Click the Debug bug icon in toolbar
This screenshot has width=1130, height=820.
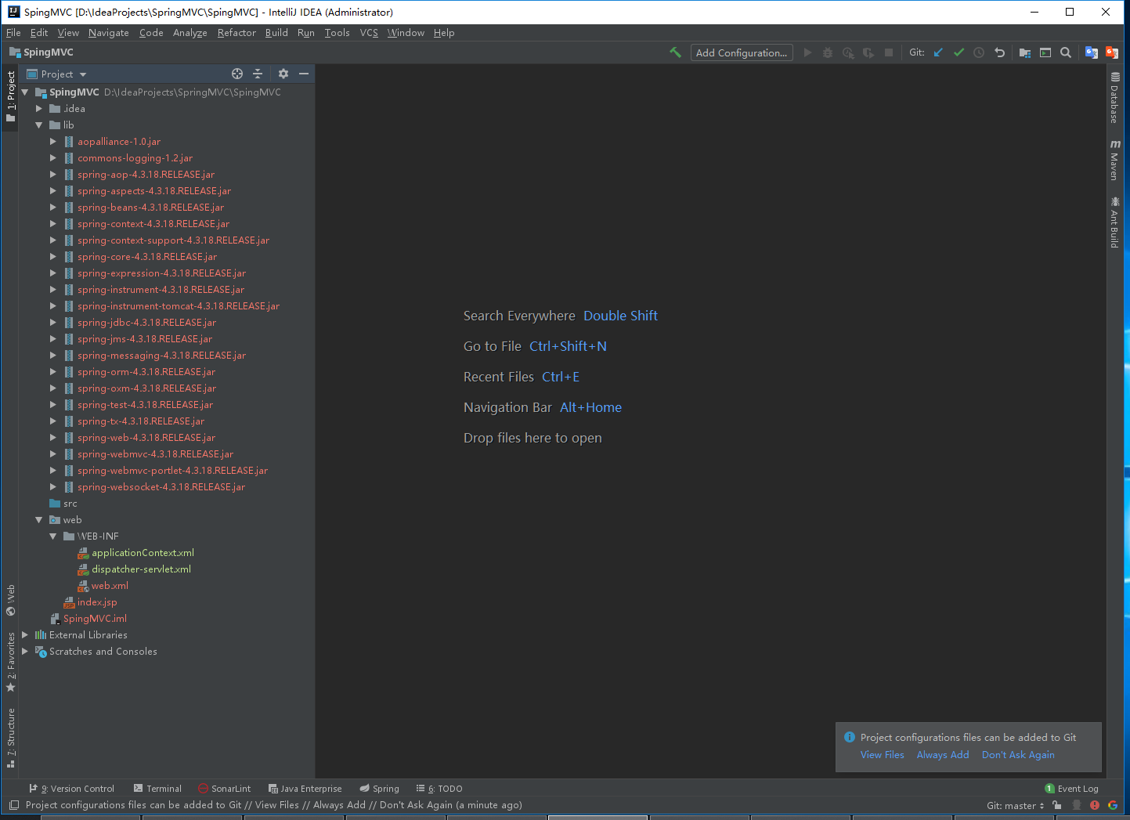[828, 52]
